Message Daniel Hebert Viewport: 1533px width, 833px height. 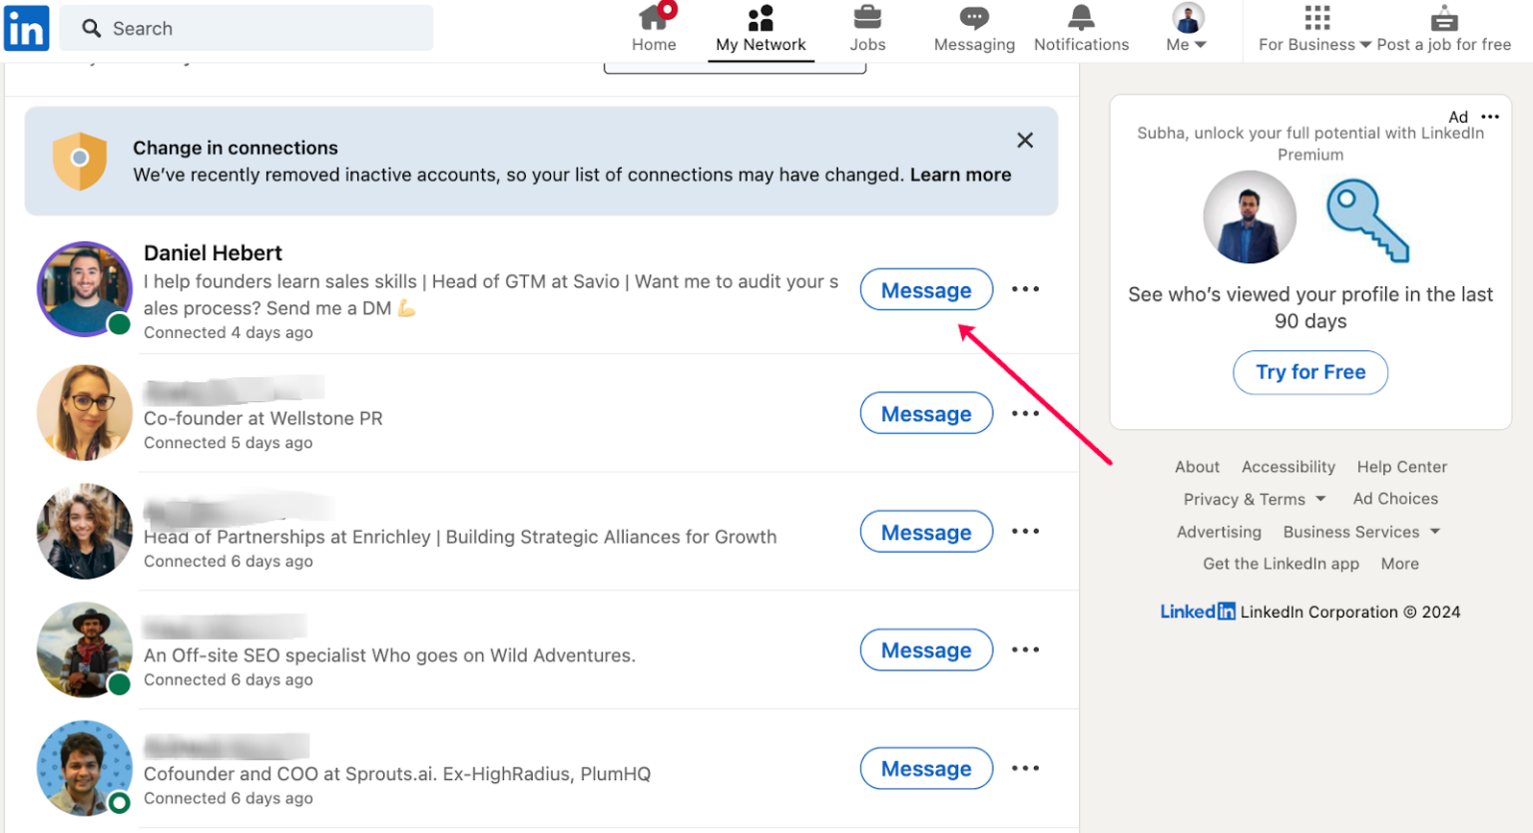point(926,289)
